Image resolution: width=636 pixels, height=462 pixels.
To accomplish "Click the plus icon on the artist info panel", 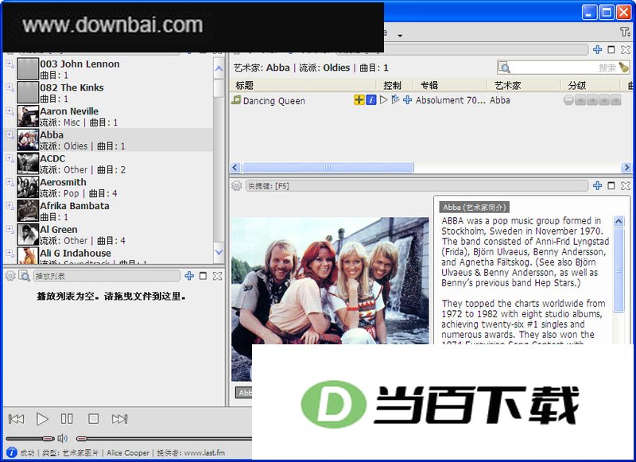I will [598, 185].
